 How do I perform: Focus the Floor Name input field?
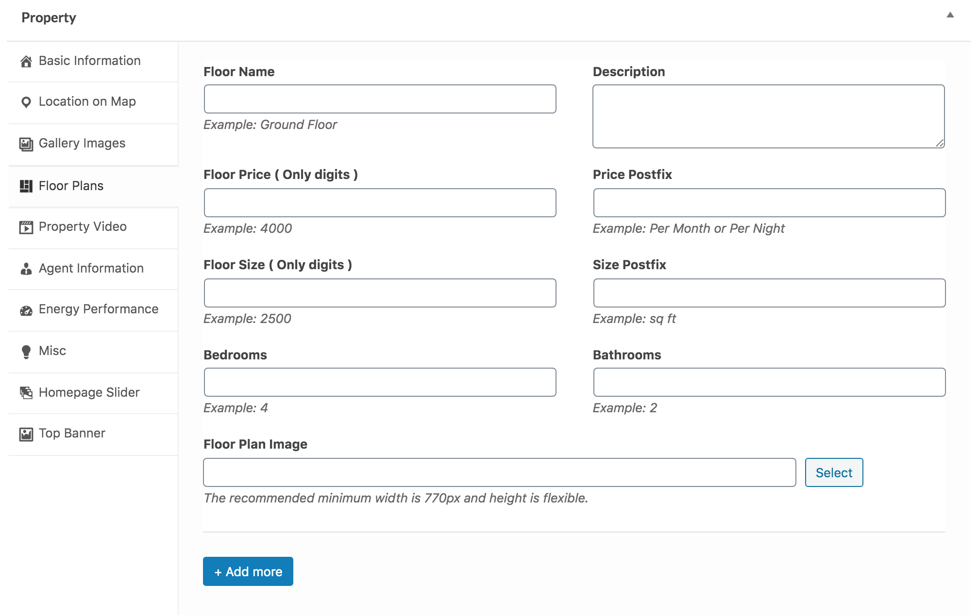[380, 99]
